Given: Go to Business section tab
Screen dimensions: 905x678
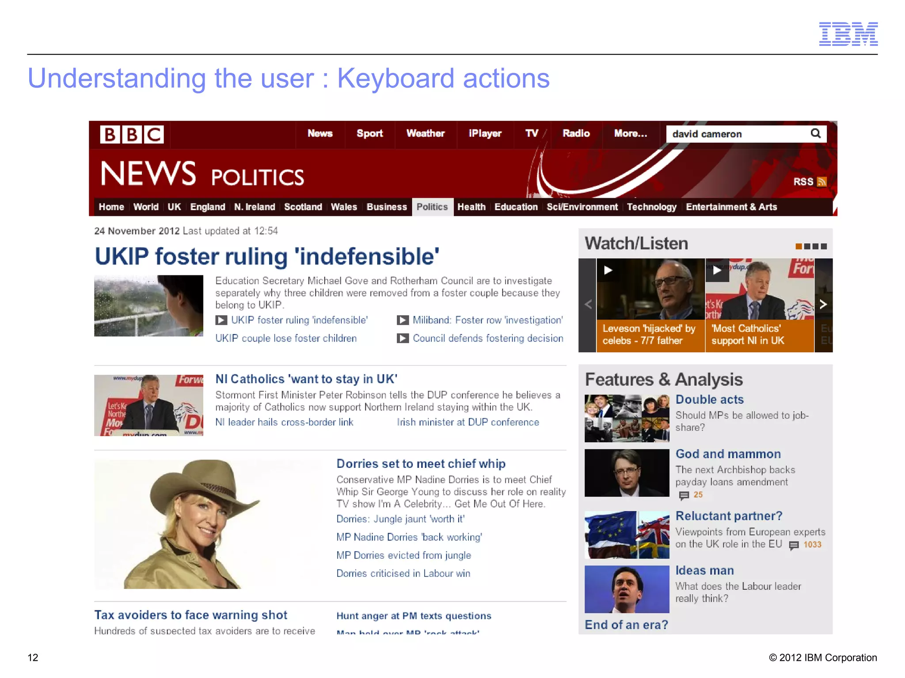Looking at the screenshot, I should tap(387, 207).
